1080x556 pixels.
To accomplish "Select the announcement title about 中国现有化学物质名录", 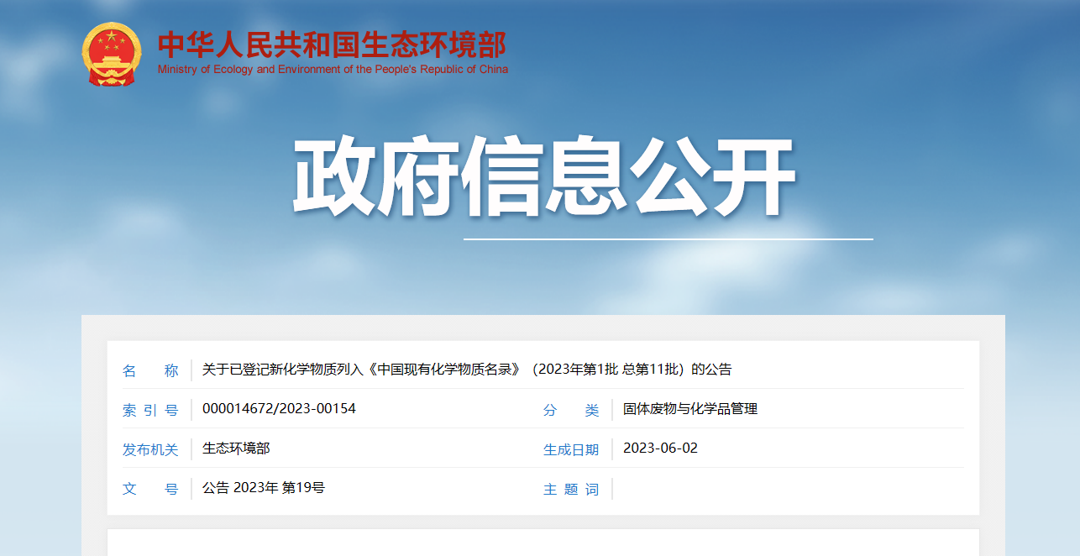I will [x=467, y=370].
